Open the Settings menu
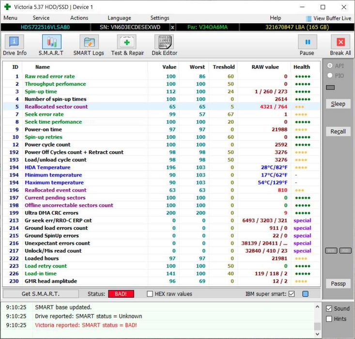 point(160,18)
